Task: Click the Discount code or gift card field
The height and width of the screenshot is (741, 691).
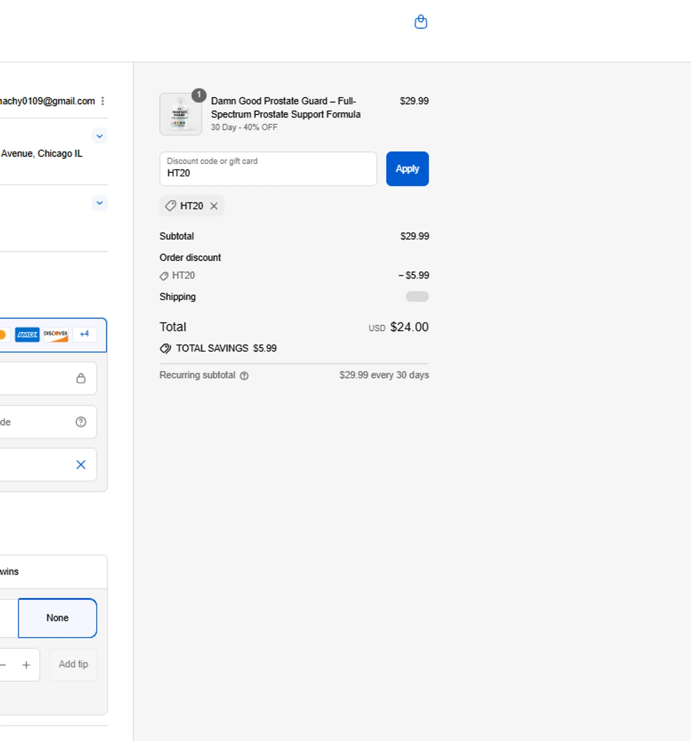Action: 268,168
